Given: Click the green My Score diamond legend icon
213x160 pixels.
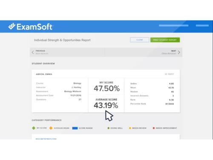Looking at the screenshot, I should point(34,128).
